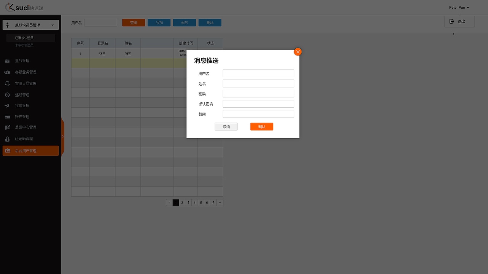
Task: Click the 后台用户管理 ID card icon
Action: coord(7,151)
